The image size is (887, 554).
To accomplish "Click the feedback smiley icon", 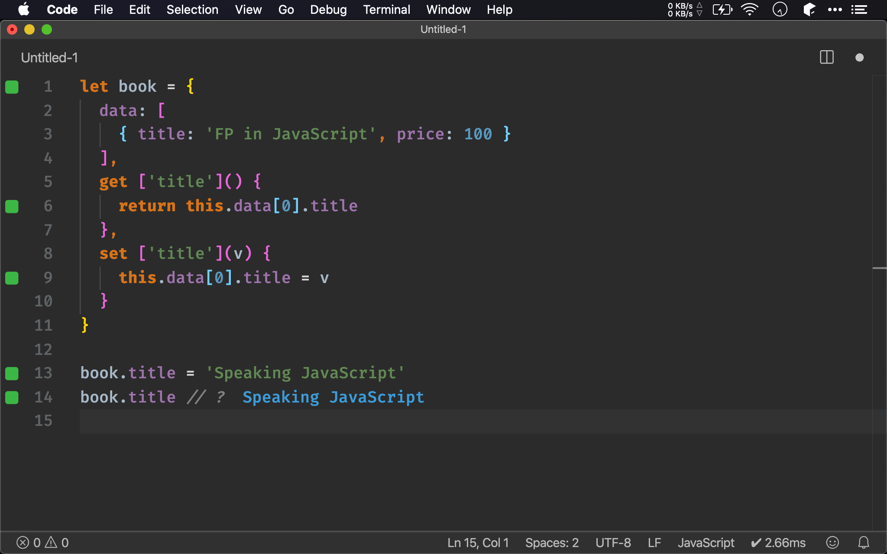I will tap(832, 542).
